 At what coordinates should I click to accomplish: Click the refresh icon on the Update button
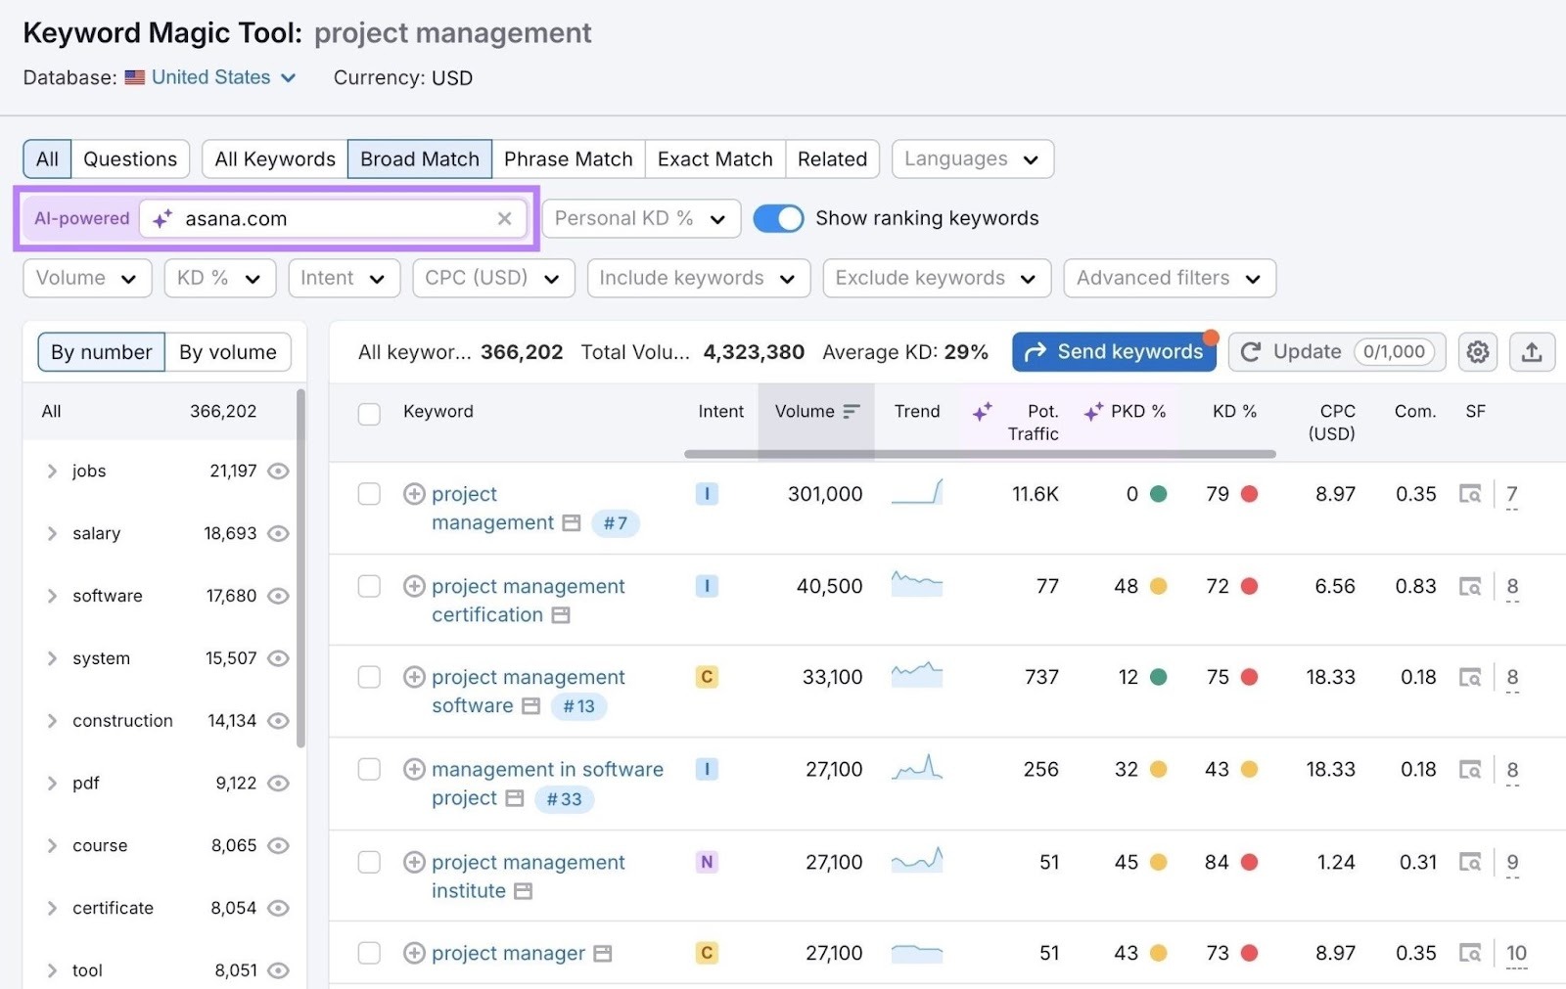pyautogui.click(x=1252, y=351)
